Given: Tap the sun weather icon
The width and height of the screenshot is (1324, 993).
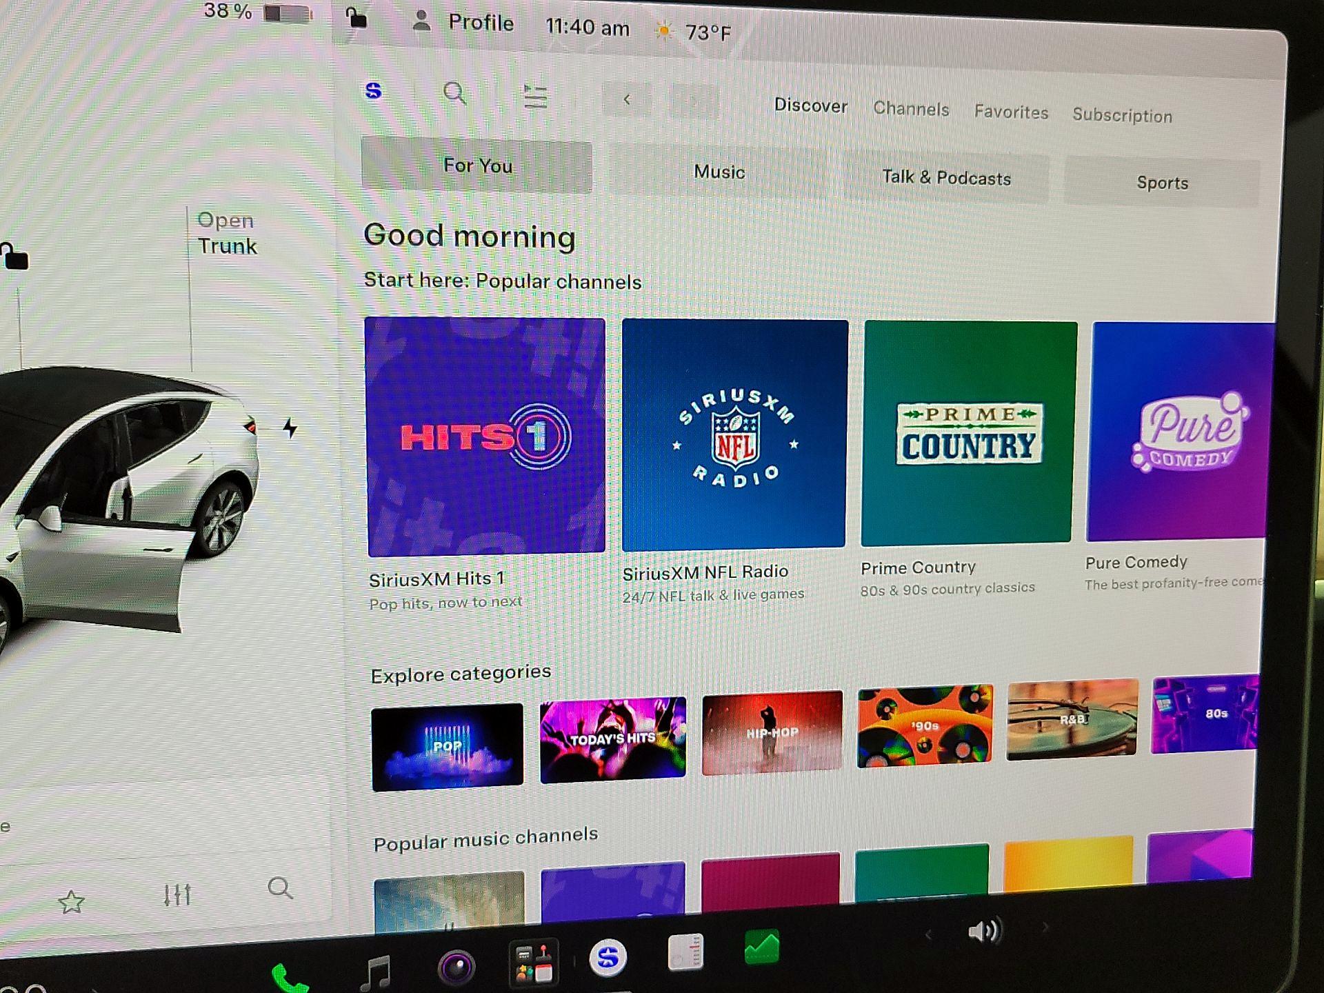Looking at the screenshot, I should coord(663,30).
